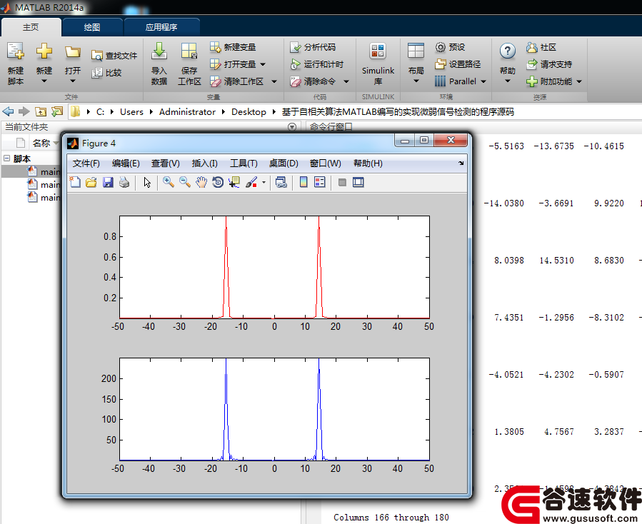Switch to the 应用程序 (Apps) tab
This screenshot has height=524, width=642.
click(161, 27)
